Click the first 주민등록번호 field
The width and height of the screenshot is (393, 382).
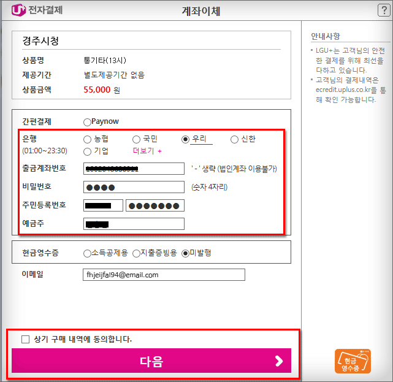click(x=103, y=205)
